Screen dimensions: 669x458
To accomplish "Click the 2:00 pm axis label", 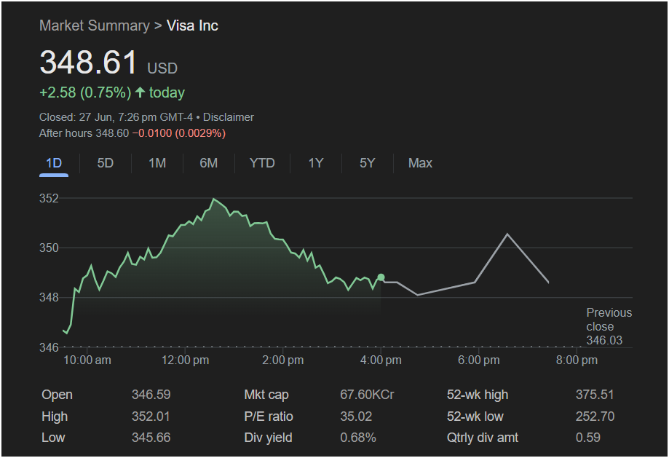I will tap(283, 360).
